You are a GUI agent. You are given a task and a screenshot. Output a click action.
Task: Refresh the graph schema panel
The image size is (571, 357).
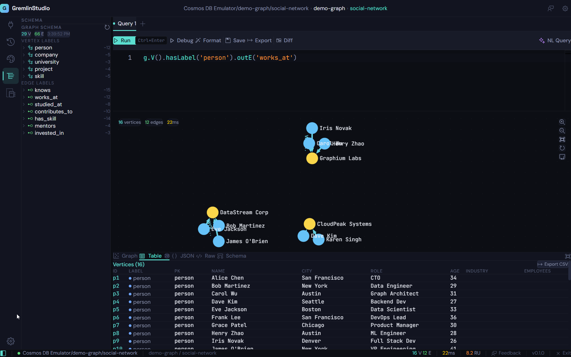coord(107,27)
